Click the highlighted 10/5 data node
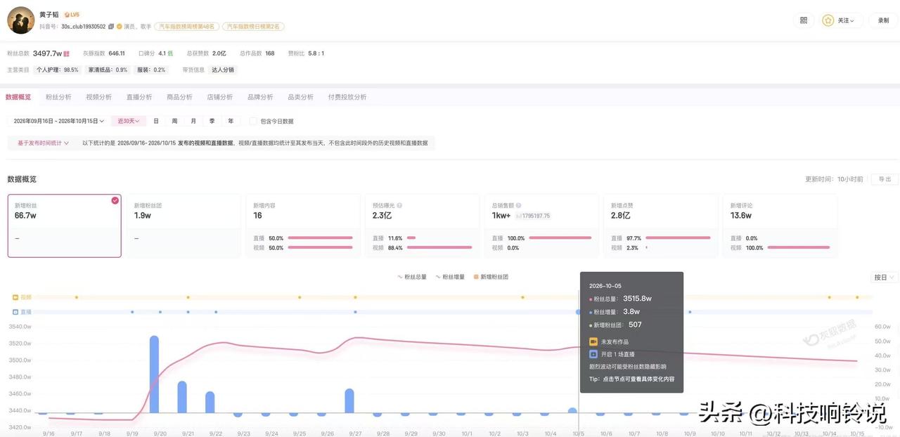Screen dimensions: 900x437 579,312
